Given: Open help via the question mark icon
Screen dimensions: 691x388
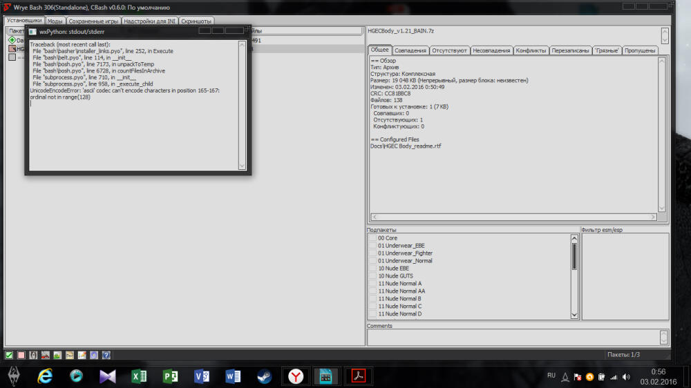Looking at the screenshot, I should [106, 355].
